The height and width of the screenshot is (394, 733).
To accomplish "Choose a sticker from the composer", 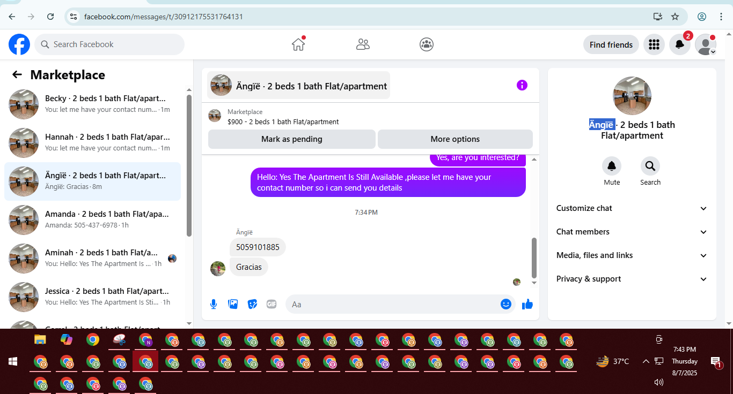I will point(252,304).
